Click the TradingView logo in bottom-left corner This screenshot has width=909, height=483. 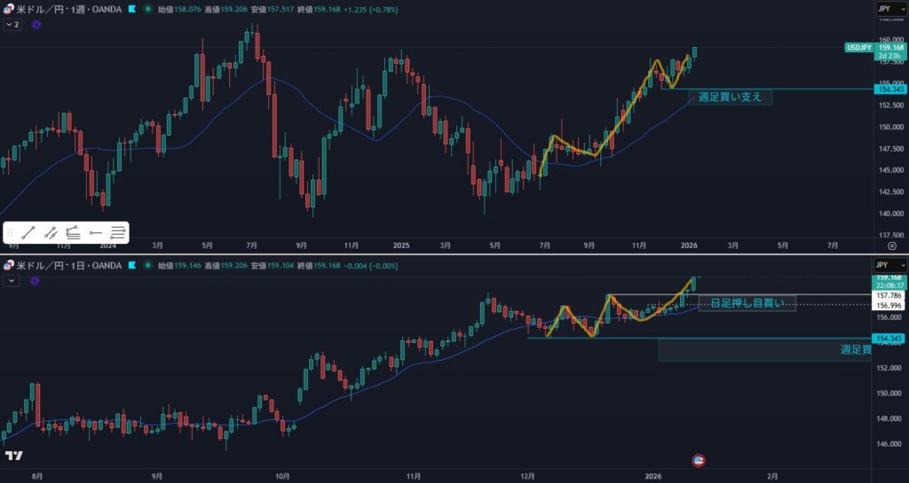click(x=13, y=456)
